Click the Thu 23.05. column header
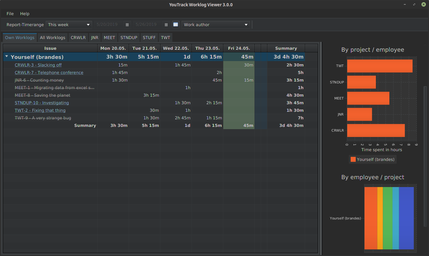429x256 pixels. click(x=208, y=48)
